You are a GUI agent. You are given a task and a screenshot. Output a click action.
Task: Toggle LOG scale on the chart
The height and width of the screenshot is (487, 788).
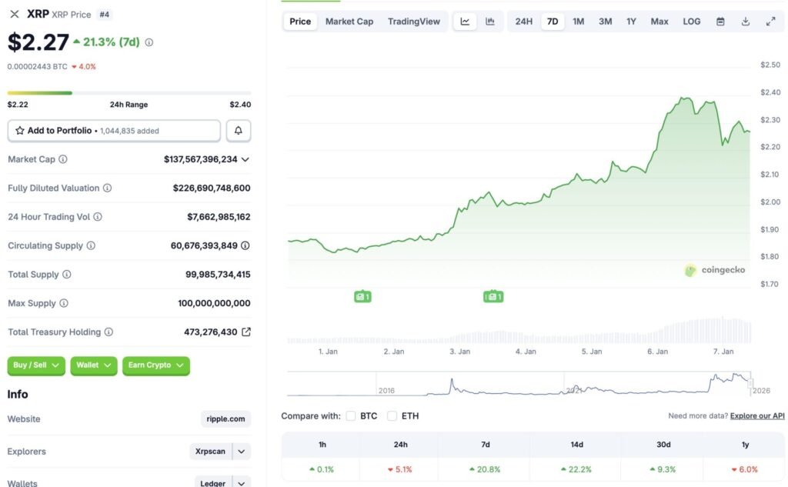click(x=690, y=21)
